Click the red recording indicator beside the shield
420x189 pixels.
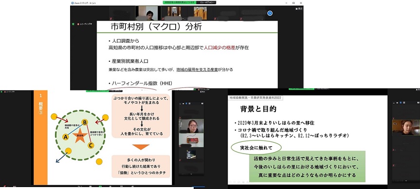click(x=78, y=24)
